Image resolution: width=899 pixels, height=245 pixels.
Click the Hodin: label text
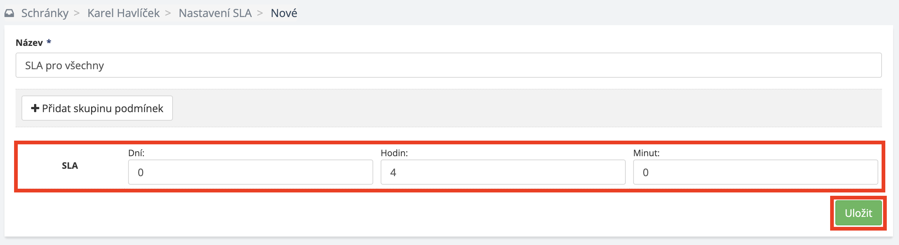pyautogui.click(x=394, y=153)
